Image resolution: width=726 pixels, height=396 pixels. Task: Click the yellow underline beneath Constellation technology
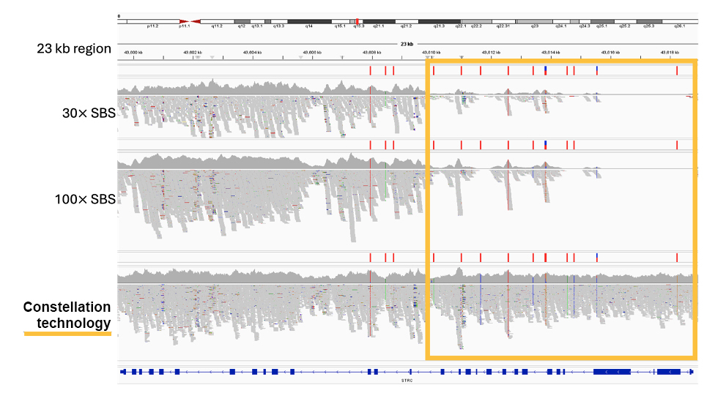pos(67,334)
